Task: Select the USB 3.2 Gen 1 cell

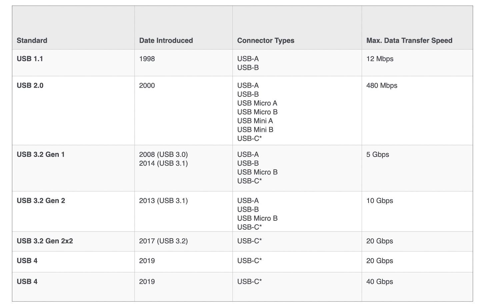Action: tap(41, 154)
